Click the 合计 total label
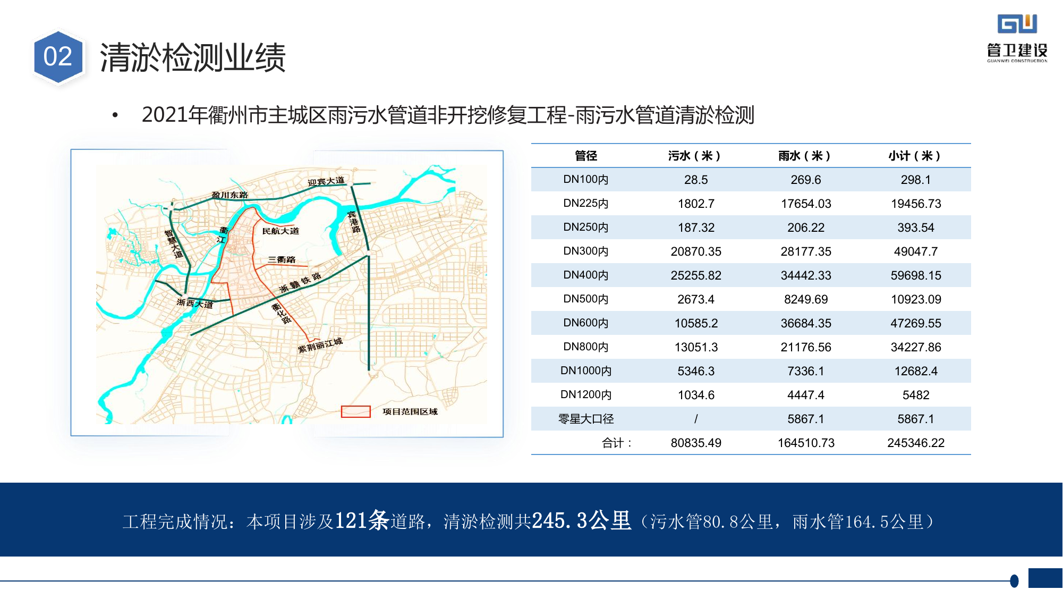The height and width of the screenshot is (598, 1063). point(616,443)
